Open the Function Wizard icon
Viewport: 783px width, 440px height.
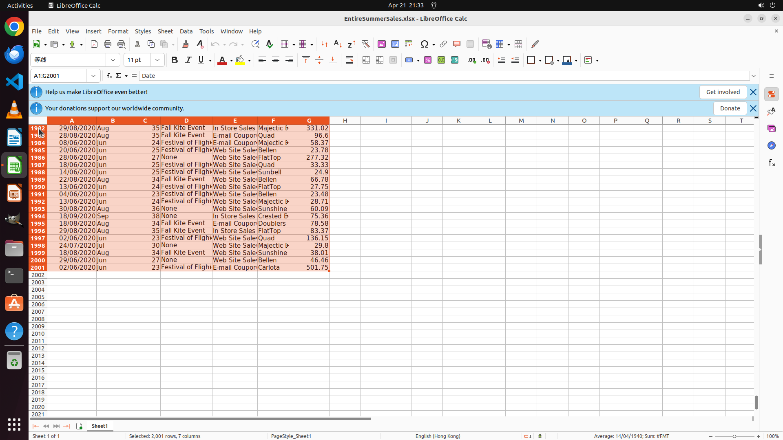coord(109,76)
